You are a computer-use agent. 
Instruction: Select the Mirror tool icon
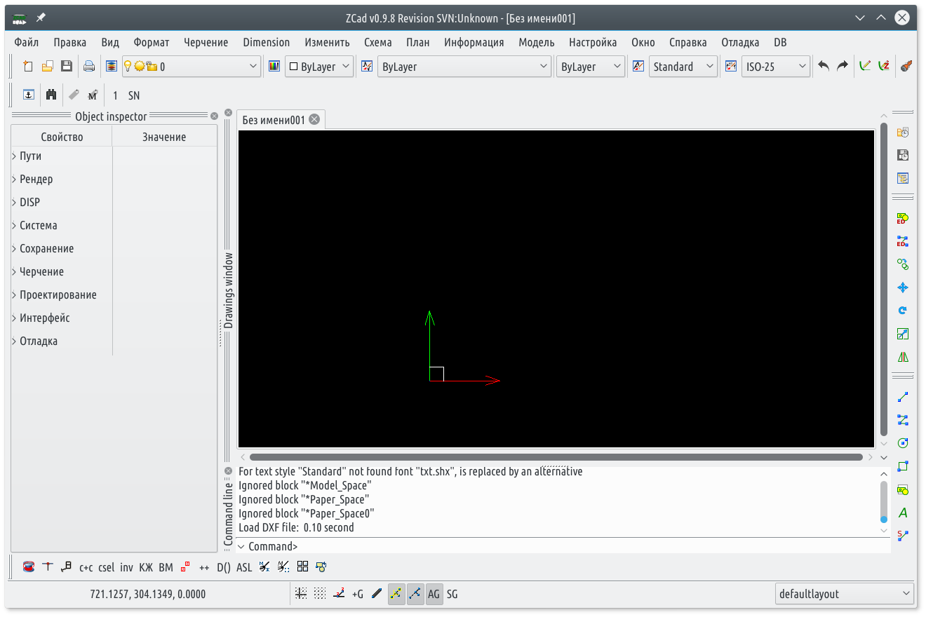903,357
